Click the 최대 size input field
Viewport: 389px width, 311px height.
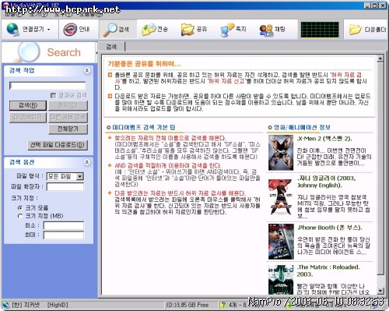point(64,235)
